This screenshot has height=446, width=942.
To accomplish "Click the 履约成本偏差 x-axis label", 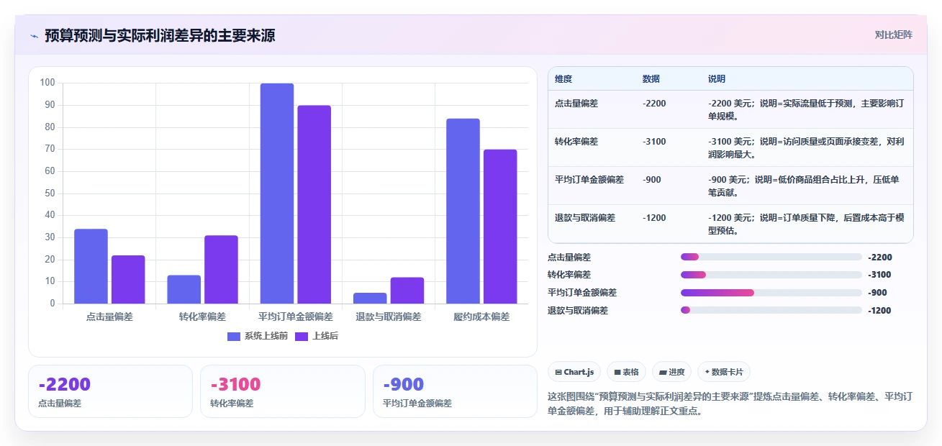I will coord(481,317).
